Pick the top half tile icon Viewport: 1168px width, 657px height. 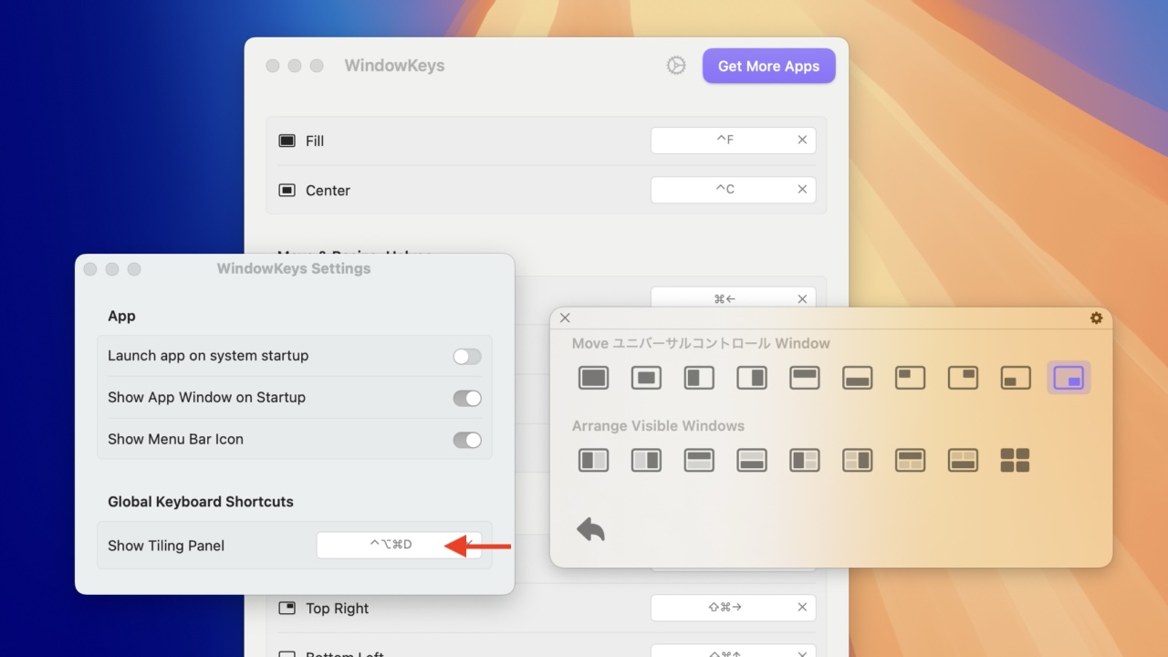pos(805,378)
